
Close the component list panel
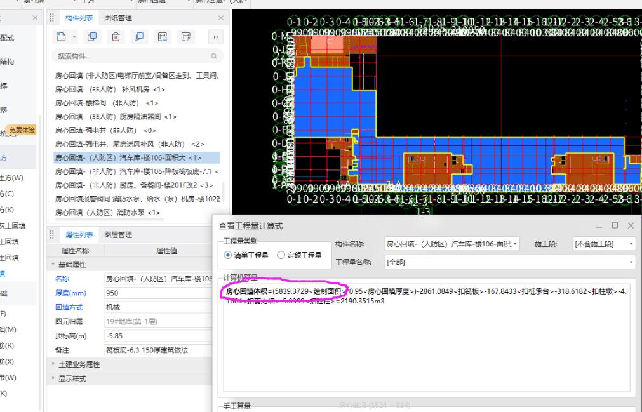[x=221, y=18]
